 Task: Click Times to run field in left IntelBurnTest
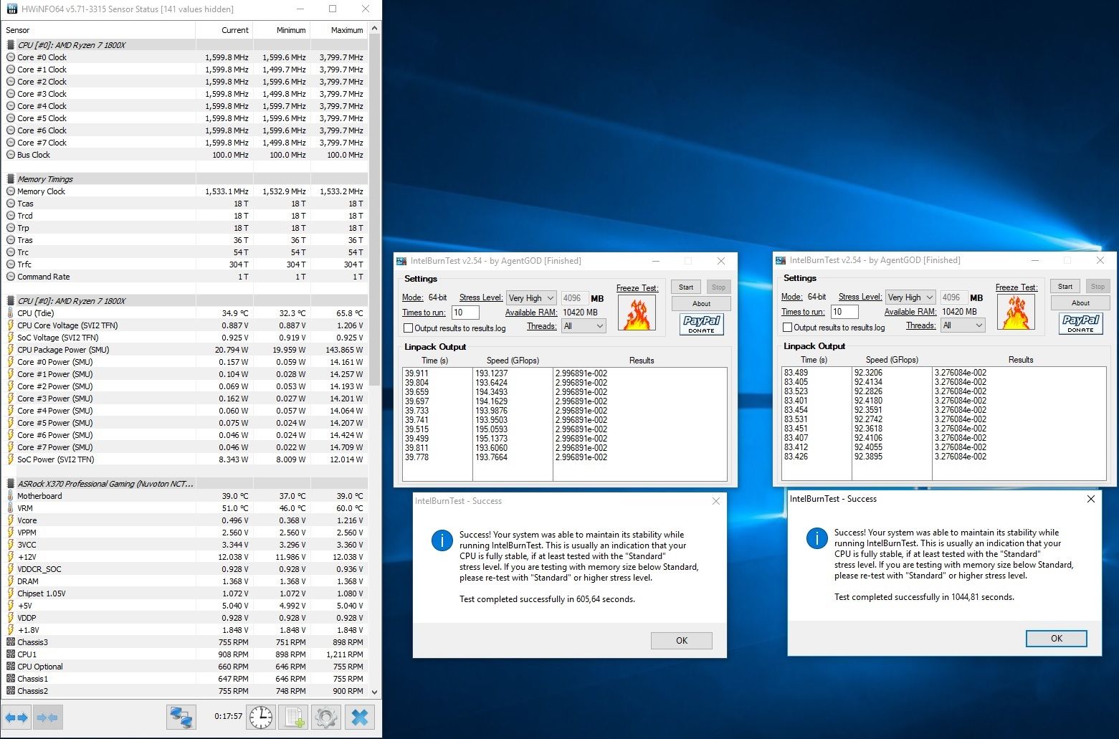(465, 313)
